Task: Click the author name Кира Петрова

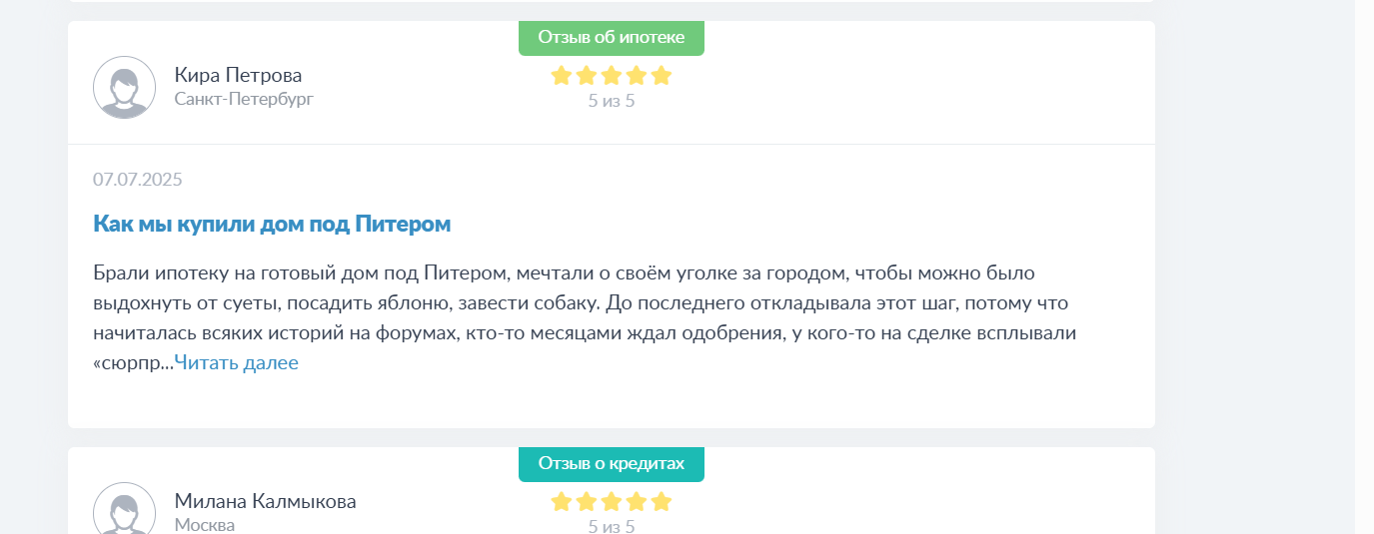Action: click(x=238, y=75)
